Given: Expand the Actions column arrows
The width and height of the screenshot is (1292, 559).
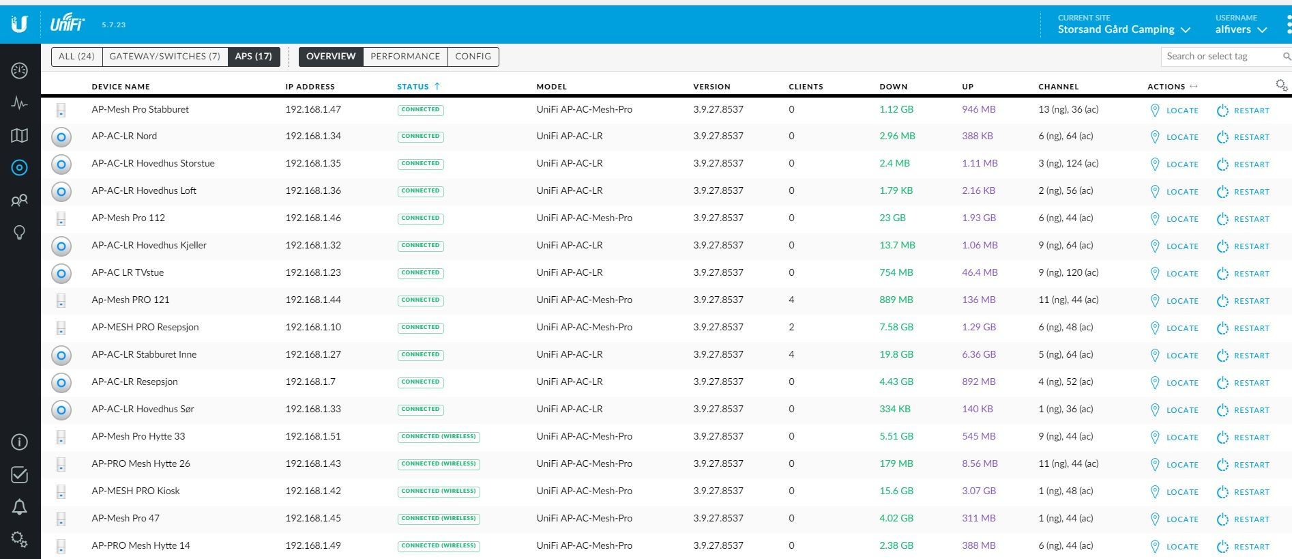Looking at the screenshot, I should [1193, 86].
